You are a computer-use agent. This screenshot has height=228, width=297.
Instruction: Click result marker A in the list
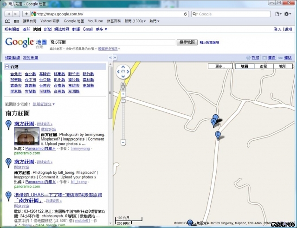point(8,125)
